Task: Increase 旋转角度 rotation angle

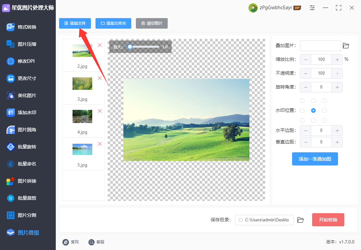Action: click(337, 87)
